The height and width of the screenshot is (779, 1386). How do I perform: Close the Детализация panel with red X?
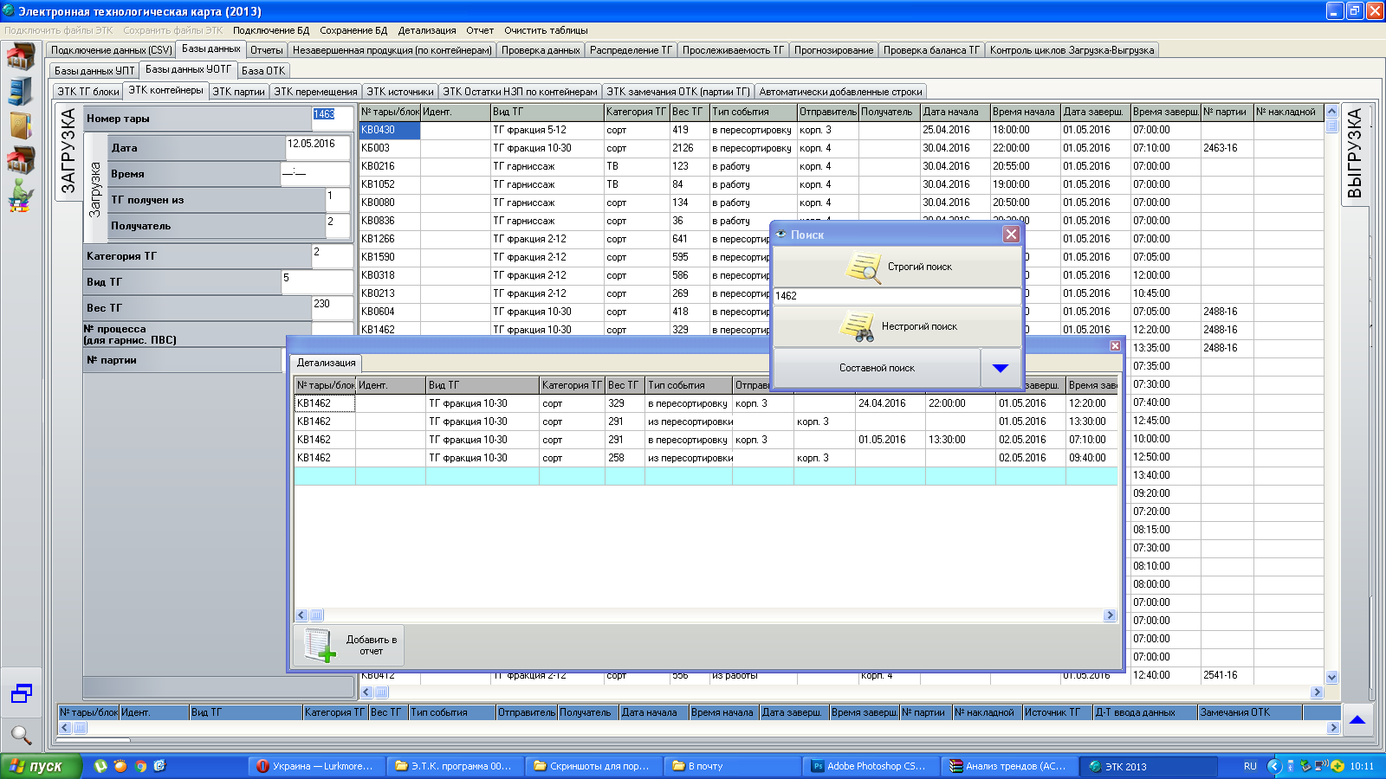(x=1115, y=345)
